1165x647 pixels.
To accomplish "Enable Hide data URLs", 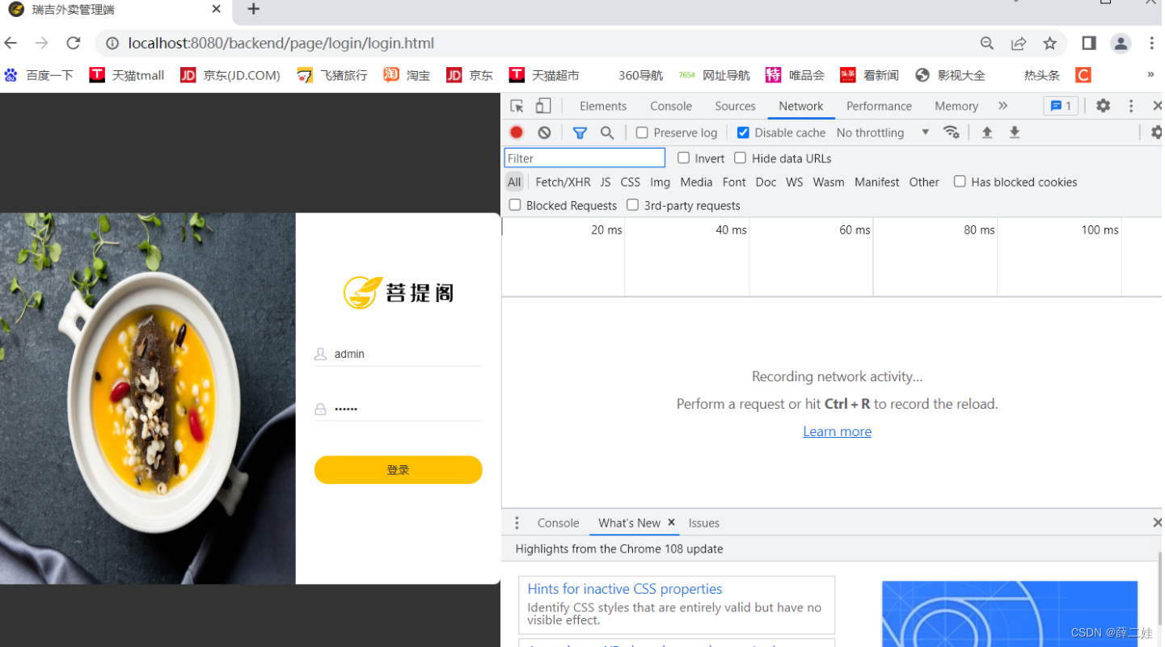I will click(x=740, y=158).
